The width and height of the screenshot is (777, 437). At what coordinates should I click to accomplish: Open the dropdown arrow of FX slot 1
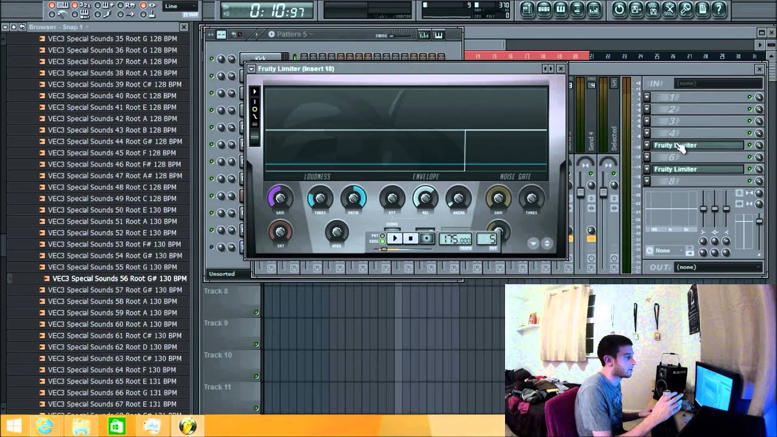647,97
